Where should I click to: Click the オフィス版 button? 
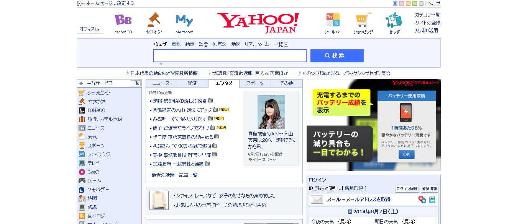click(90, 29)
